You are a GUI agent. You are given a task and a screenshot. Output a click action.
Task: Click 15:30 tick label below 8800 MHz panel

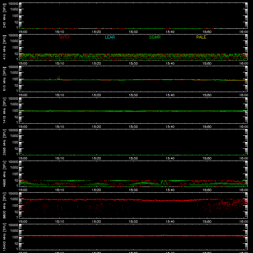pos(133,222)
